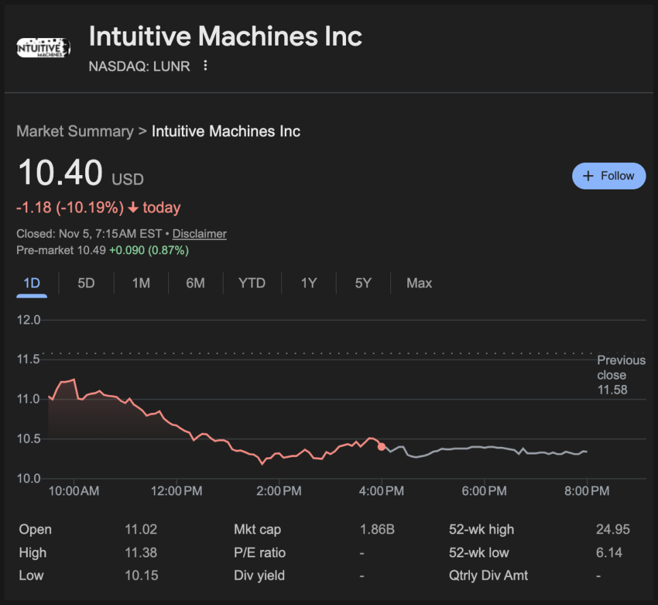Image resolution: width=658 pixels, height=605 pixels.
Task: Click the Follow button
Action: 608,176
